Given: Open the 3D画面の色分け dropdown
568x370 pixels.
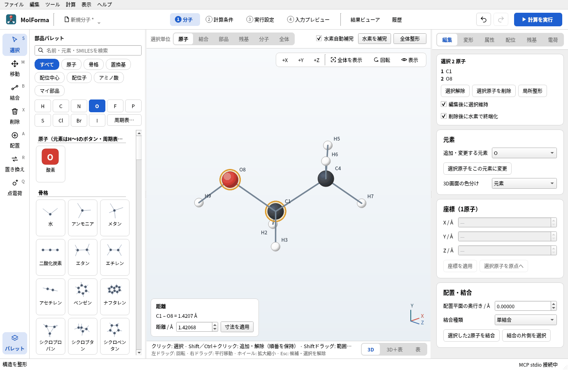Looking at the screenshot, I should [524, 183].
